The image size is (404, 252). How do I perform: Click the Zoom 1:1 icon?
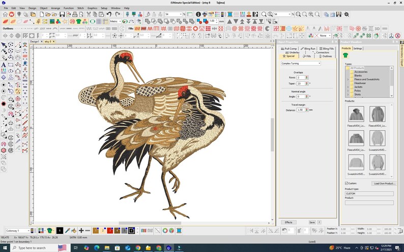click(270, 14)
